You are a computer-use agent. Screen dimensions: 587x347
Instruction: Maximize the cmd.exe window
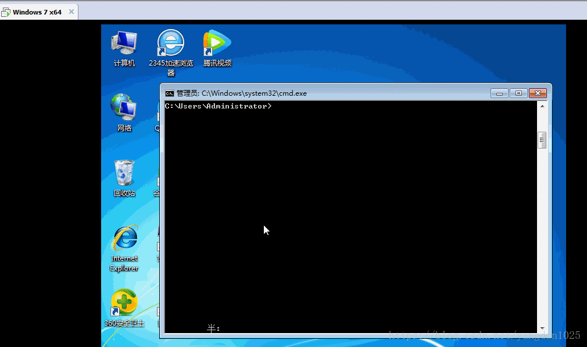click(x=518, y=93)
